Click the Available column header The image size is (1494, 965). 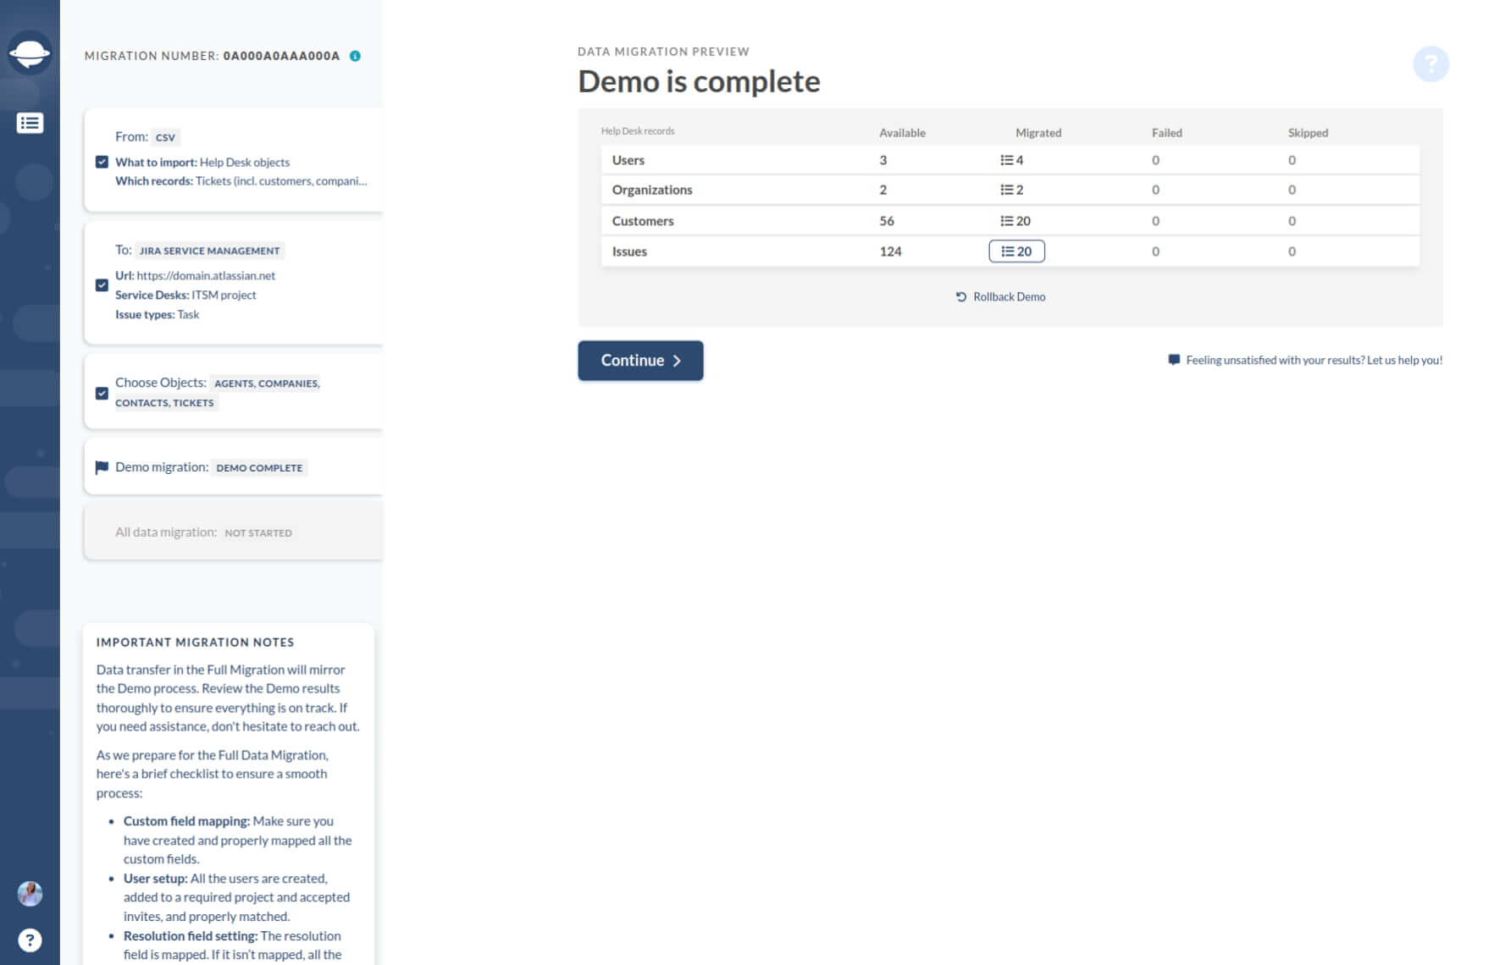902,133
